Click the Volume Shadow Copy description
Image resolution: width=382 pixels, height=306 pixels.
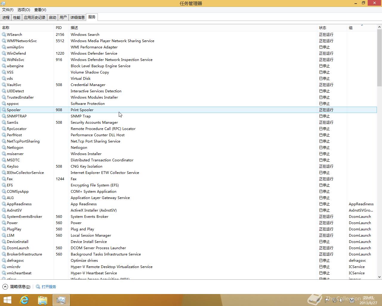coord(90,72)
